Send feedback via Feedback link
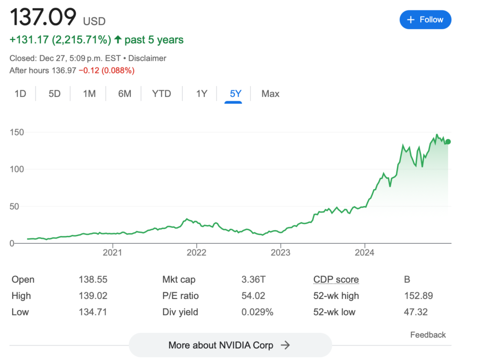Image resolution: width=482 pixels, height=362 pixels. click(428, 335)
